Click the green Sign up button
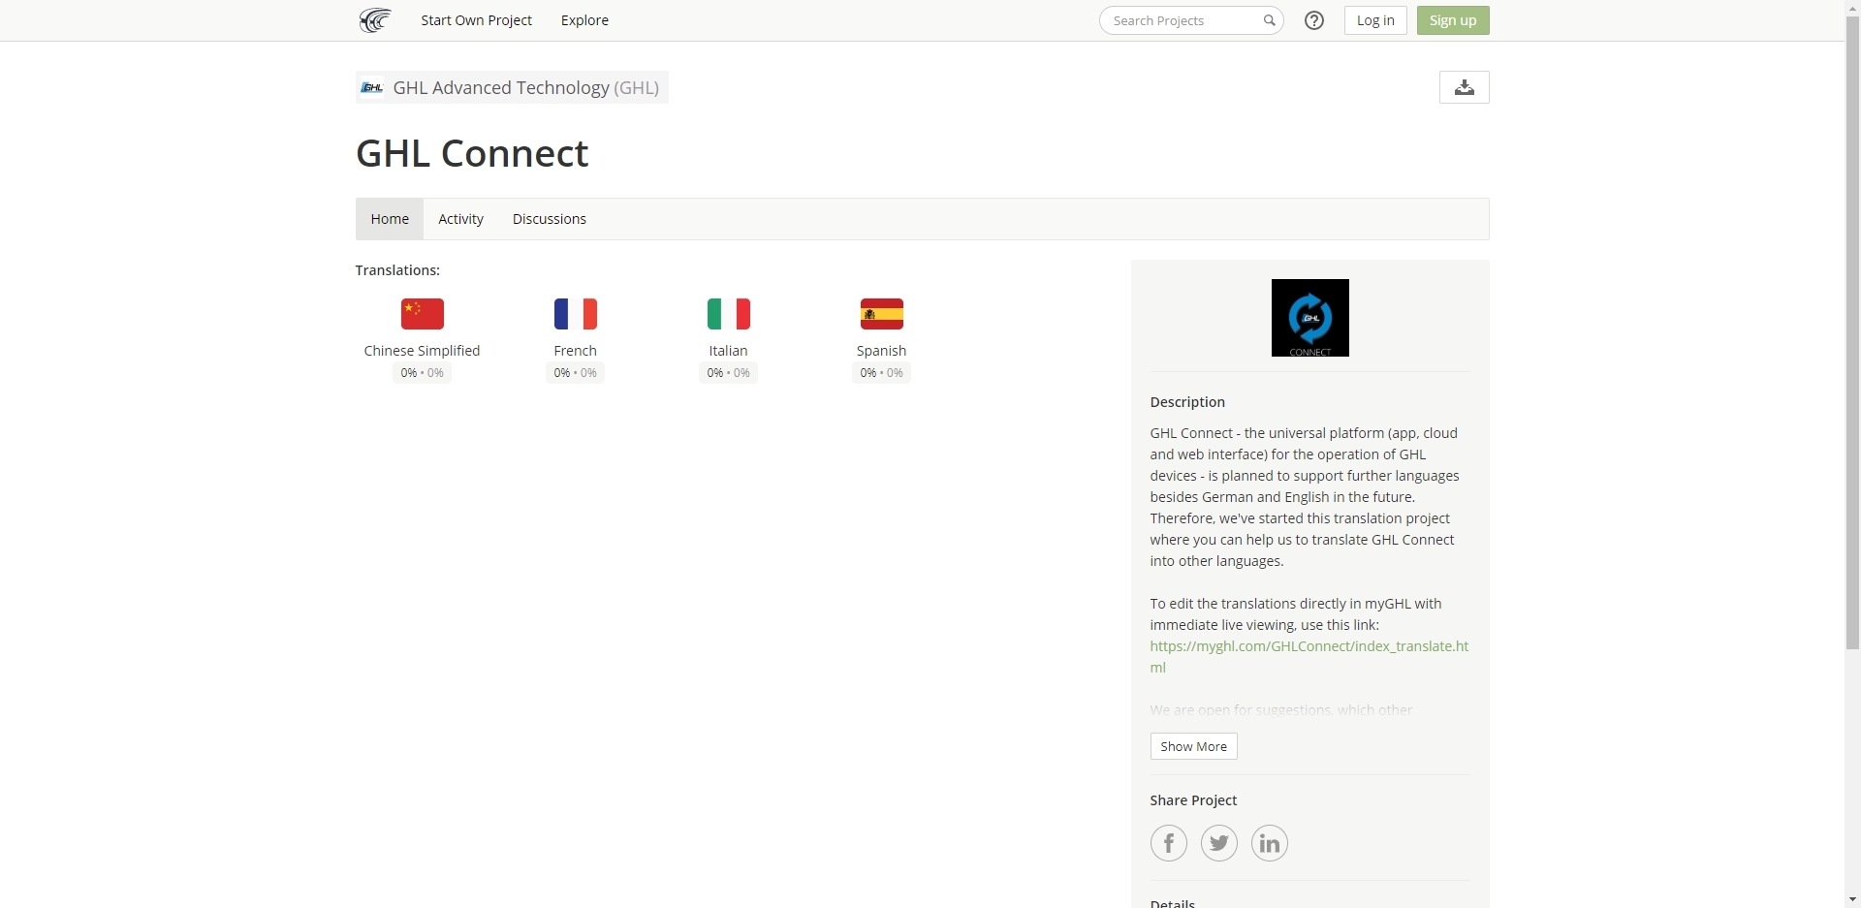The image size is (1861, 908). (x=1452, y=20)
